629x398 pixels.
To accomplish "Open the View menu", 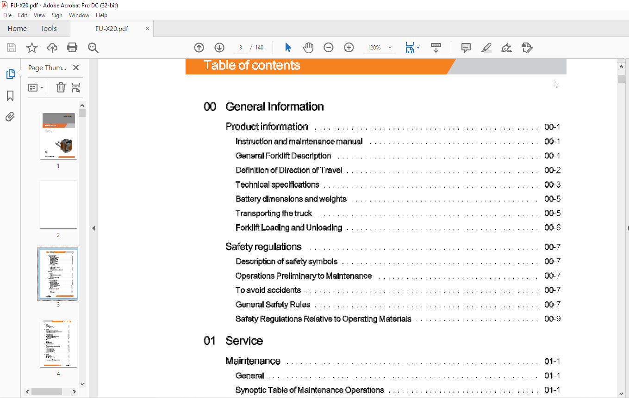I will 39,15.
